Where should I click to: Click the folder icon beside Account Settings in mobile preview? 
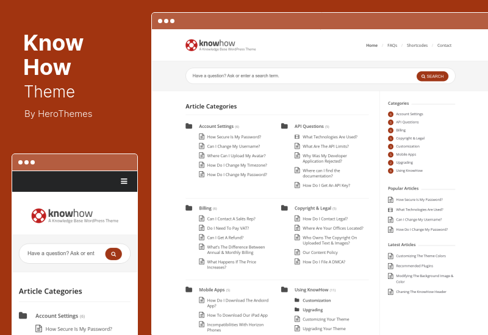[23, 316]
